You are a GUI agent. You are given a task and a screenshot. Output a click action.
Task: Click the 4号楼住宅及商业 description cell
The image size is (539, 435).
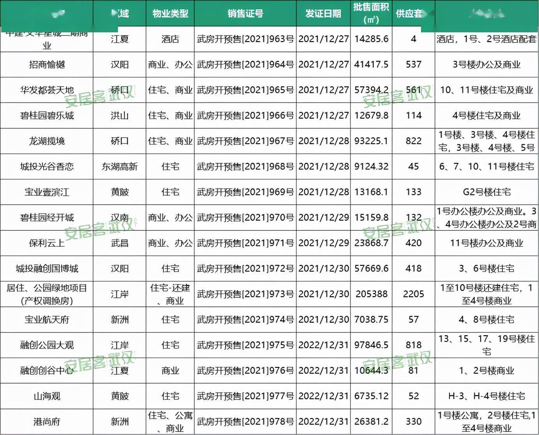point(487,115)
